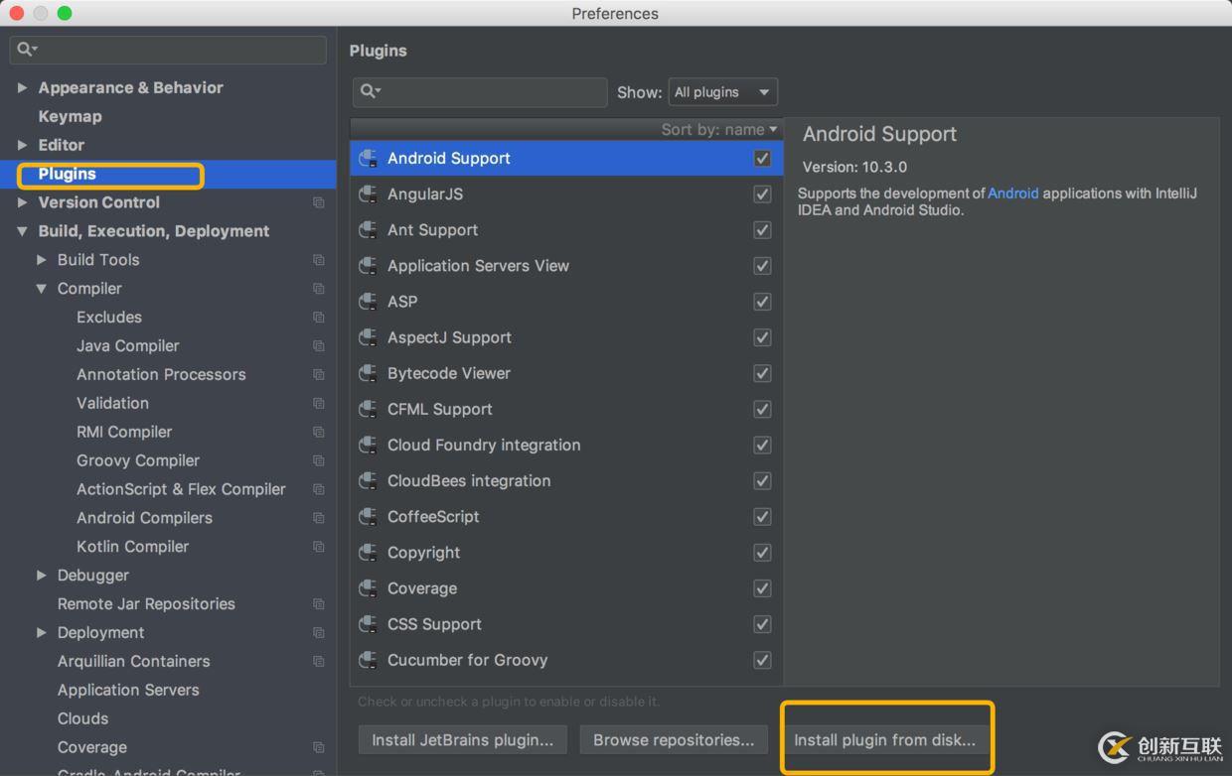The image size is (1232, 776).
Task: Click project-level icon beside Build Tools
Action: [318, 260]
